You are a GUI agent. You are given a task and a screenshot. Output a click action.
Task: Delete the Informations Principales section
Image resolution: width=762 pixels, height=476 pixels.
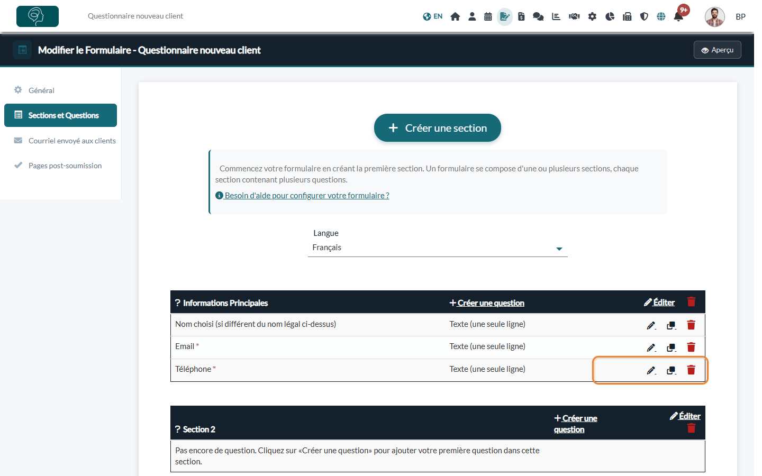click(691, 301)
